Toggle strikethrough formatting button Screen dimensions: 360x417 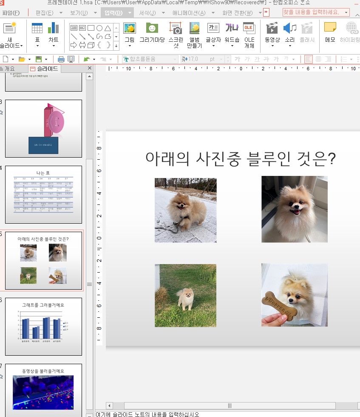pos(266,59)
